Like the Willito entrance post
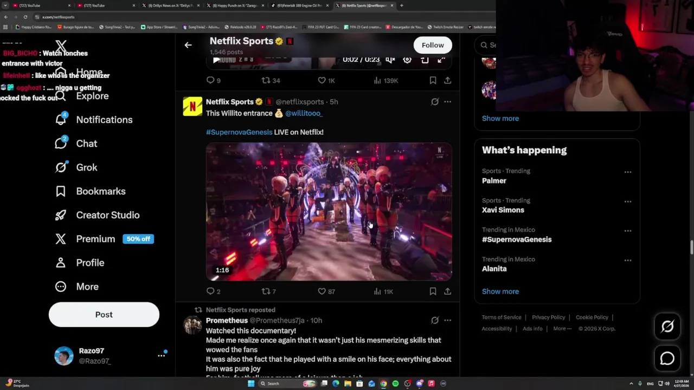 pyautogui.click(x=326, y=291)
